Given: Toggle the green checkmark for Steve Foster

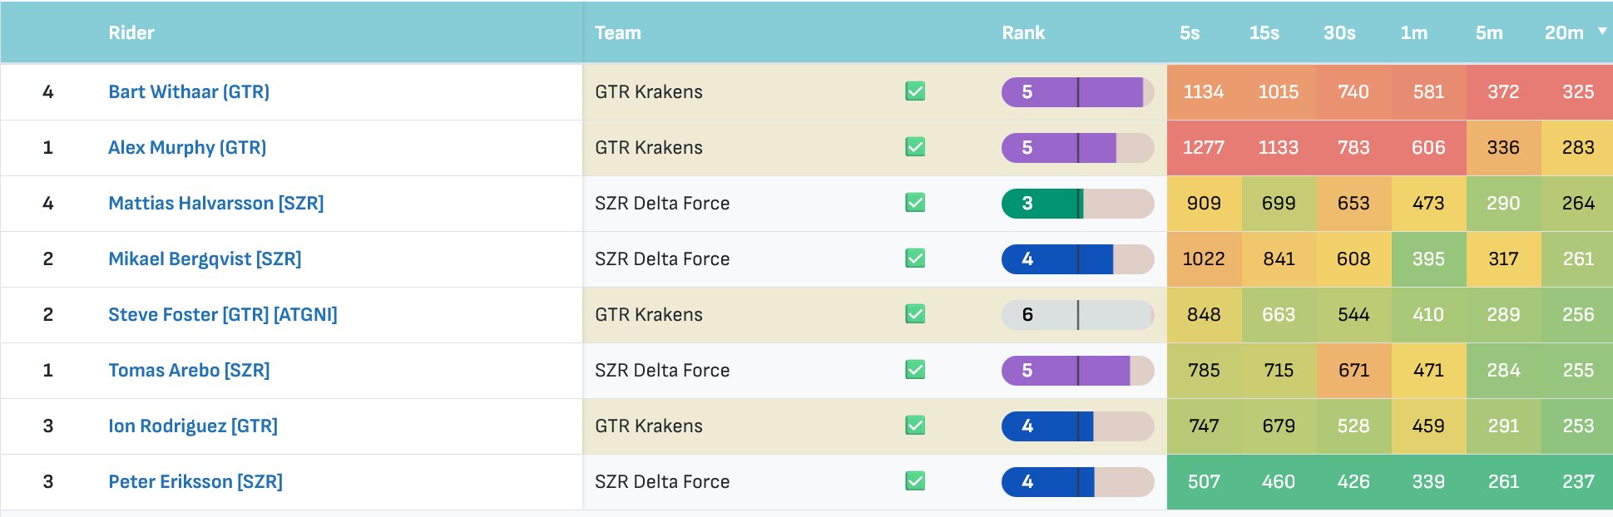Looking at the screenshot, I should (x=915, y=314).
